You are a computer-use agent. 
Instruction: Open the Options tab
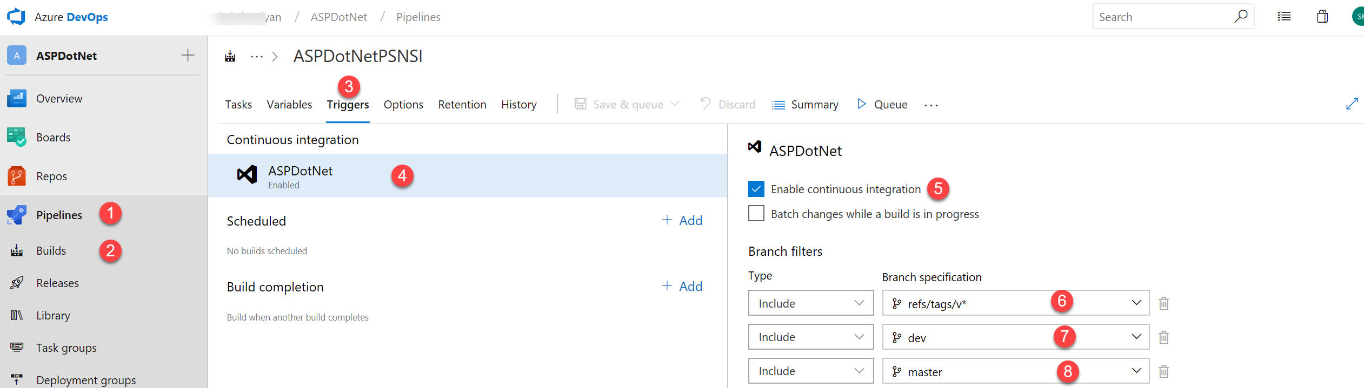(x=403, y=104)
